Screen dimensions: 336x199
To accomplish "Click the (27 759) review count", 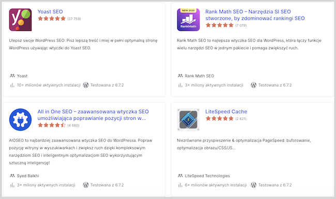I will 74,19.
